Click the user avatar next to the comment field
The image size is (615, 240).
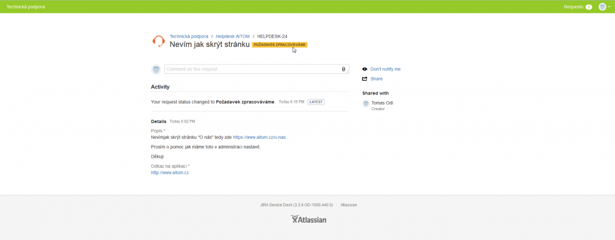157,69
